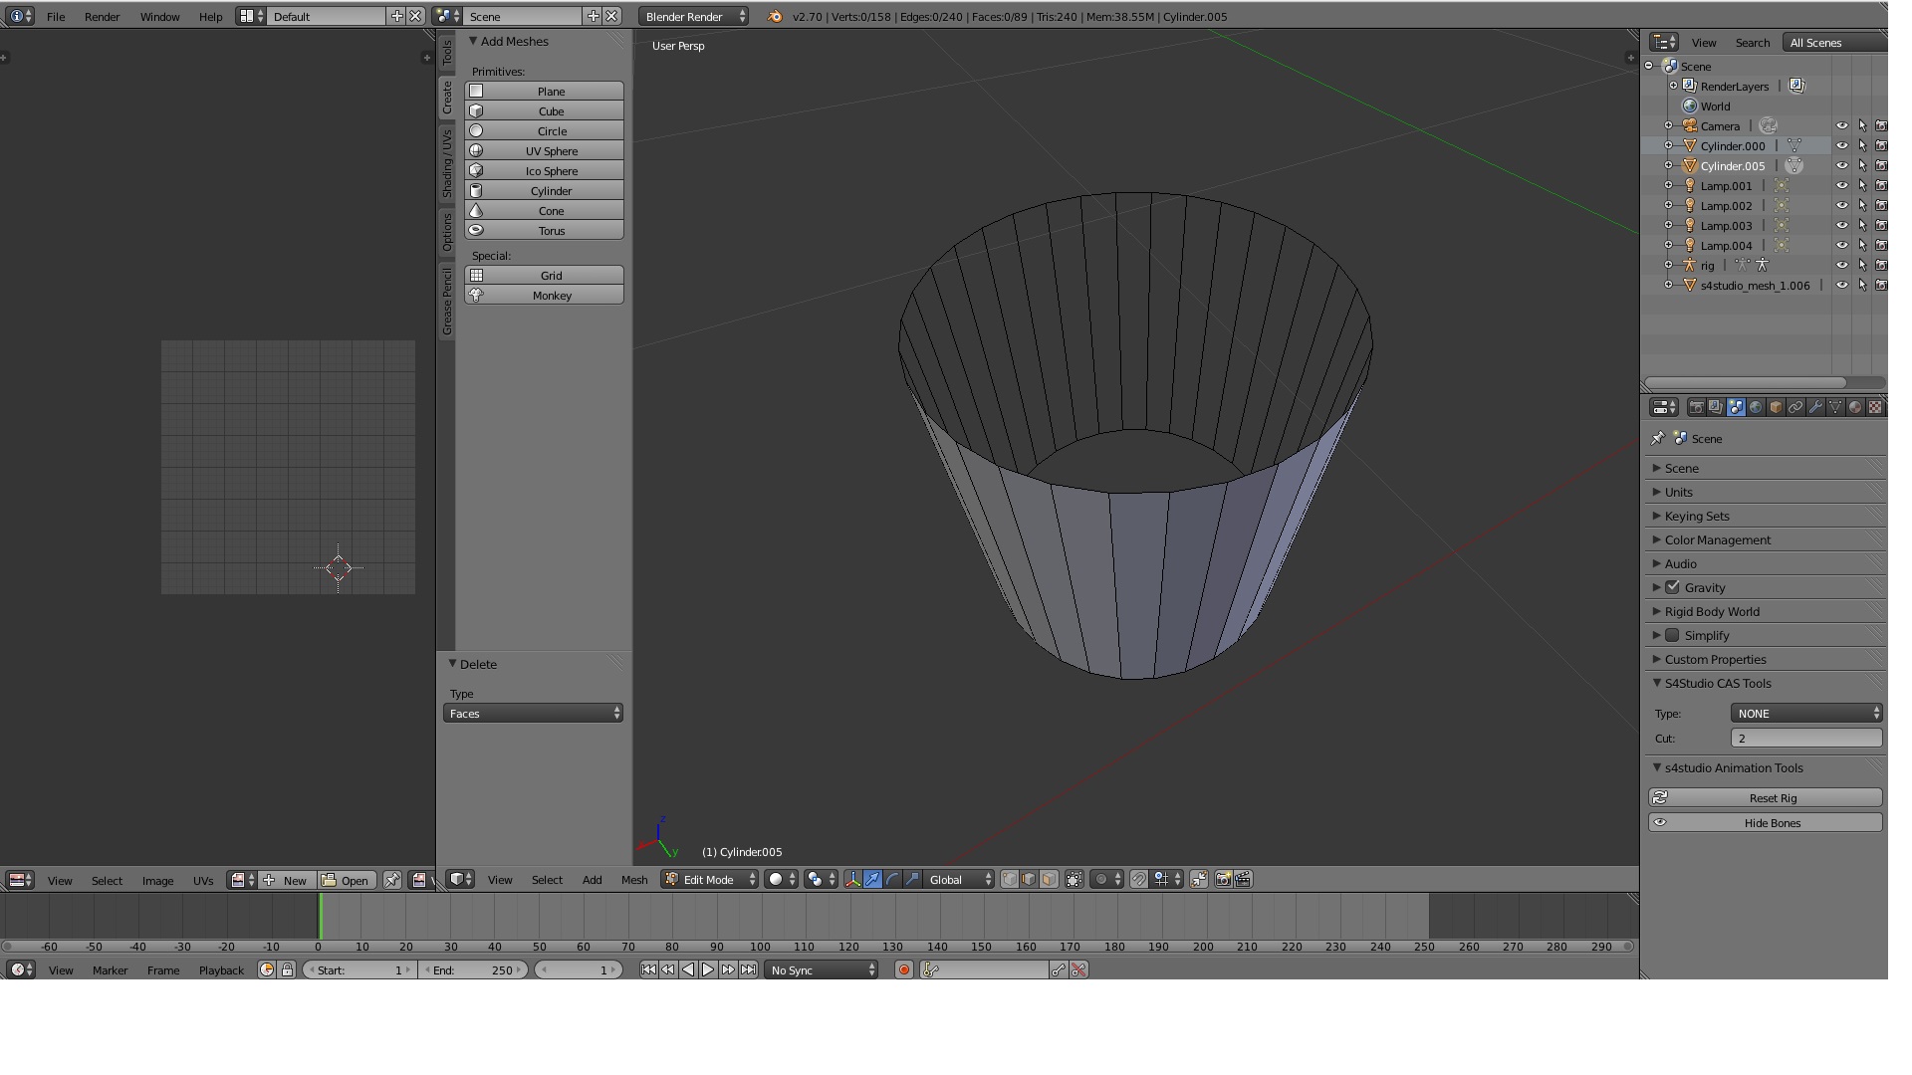Viewport: 1912px width, 1075px height.
Task: Click the Open image button
Action: pos(346,880)
